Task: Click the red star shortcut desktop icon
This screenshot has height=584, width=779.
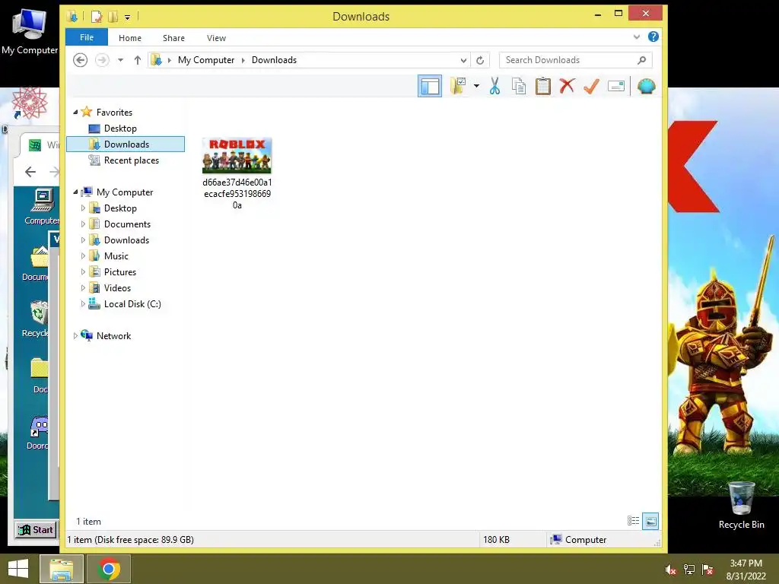Action: 30,103
